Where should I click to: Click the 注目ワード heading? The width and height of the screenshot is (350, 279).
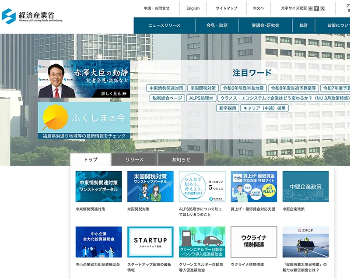(252, 73)
